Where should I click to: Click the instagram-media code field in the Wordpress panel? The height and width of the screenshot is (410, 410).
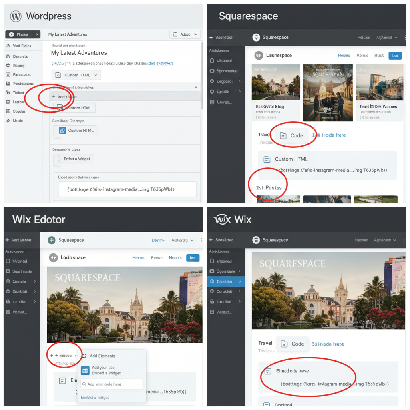tap(127, 189)
